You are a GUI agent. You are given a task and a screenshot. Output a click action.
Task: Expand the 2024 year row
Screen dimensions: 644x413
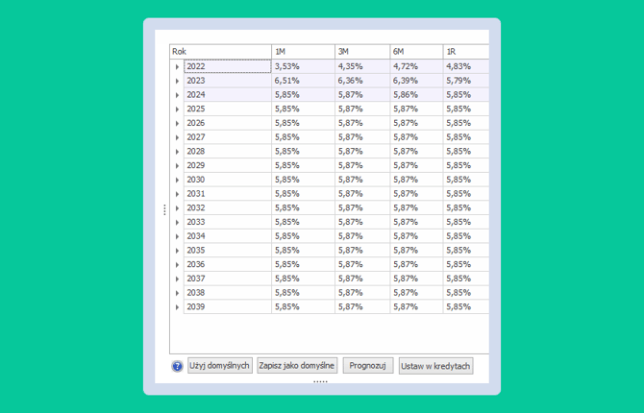coord(177,95)
